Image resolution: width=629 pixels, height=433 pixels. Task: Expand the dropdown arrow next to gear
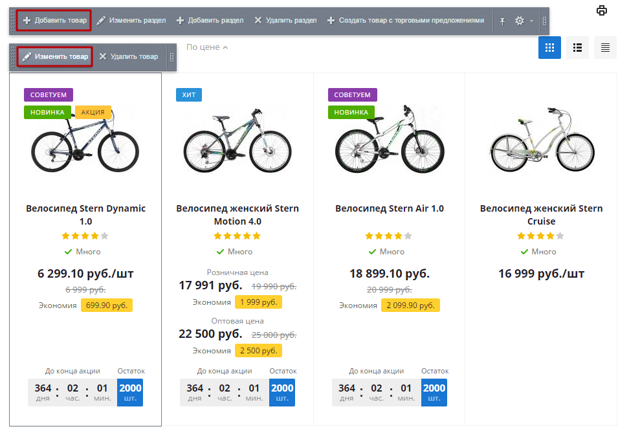[x=531, y=21]
